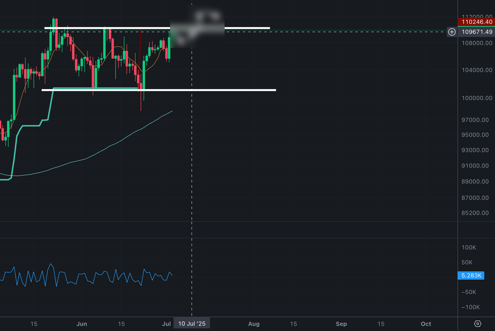This screenshot has width=495, height=331.
Task: Click the Jun label on time axis
Action: click(82, 324)
